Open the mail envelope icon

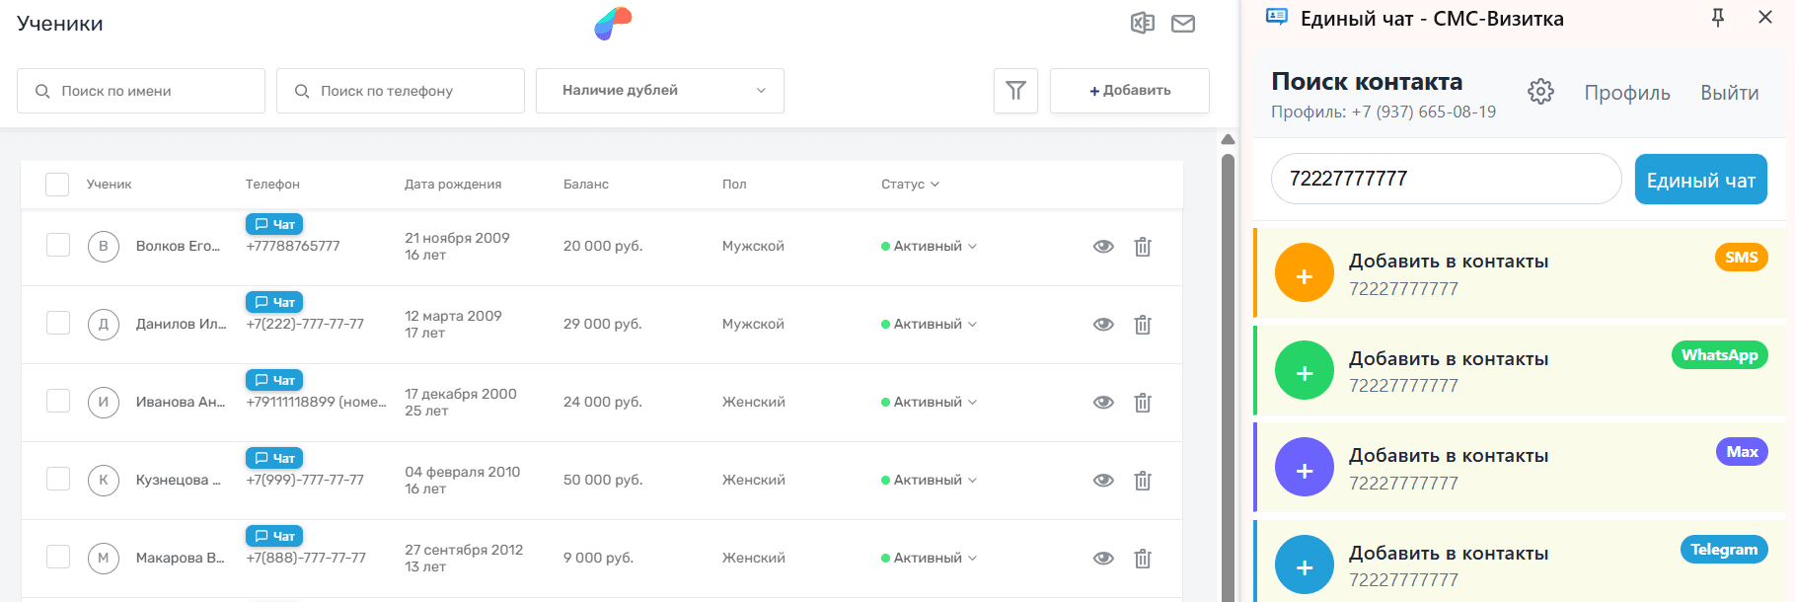click(x=1183, y=24)
